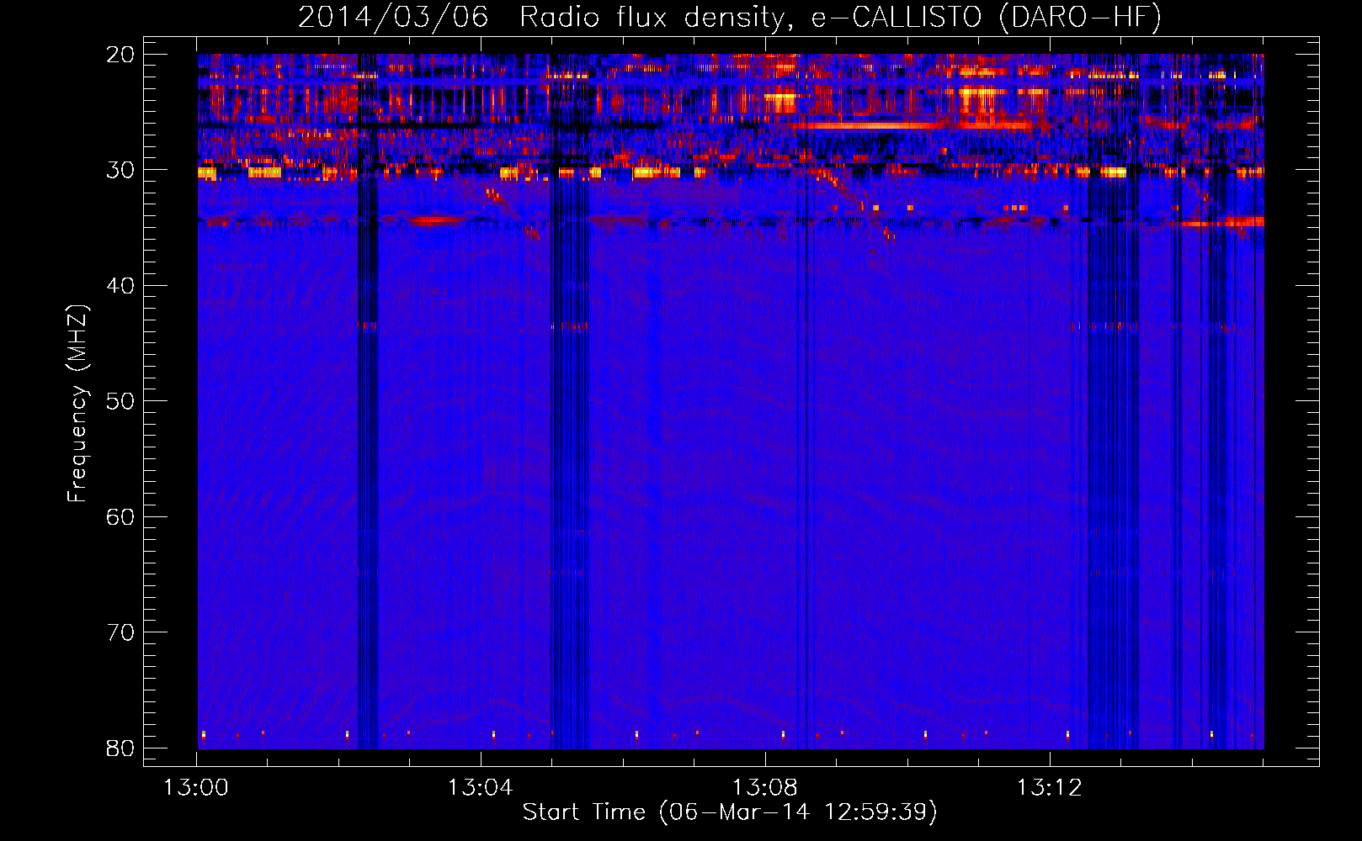Click the 13:08 time tick label
The image size is (1362, 841).
pyautogui.click(x=764, y=788)
